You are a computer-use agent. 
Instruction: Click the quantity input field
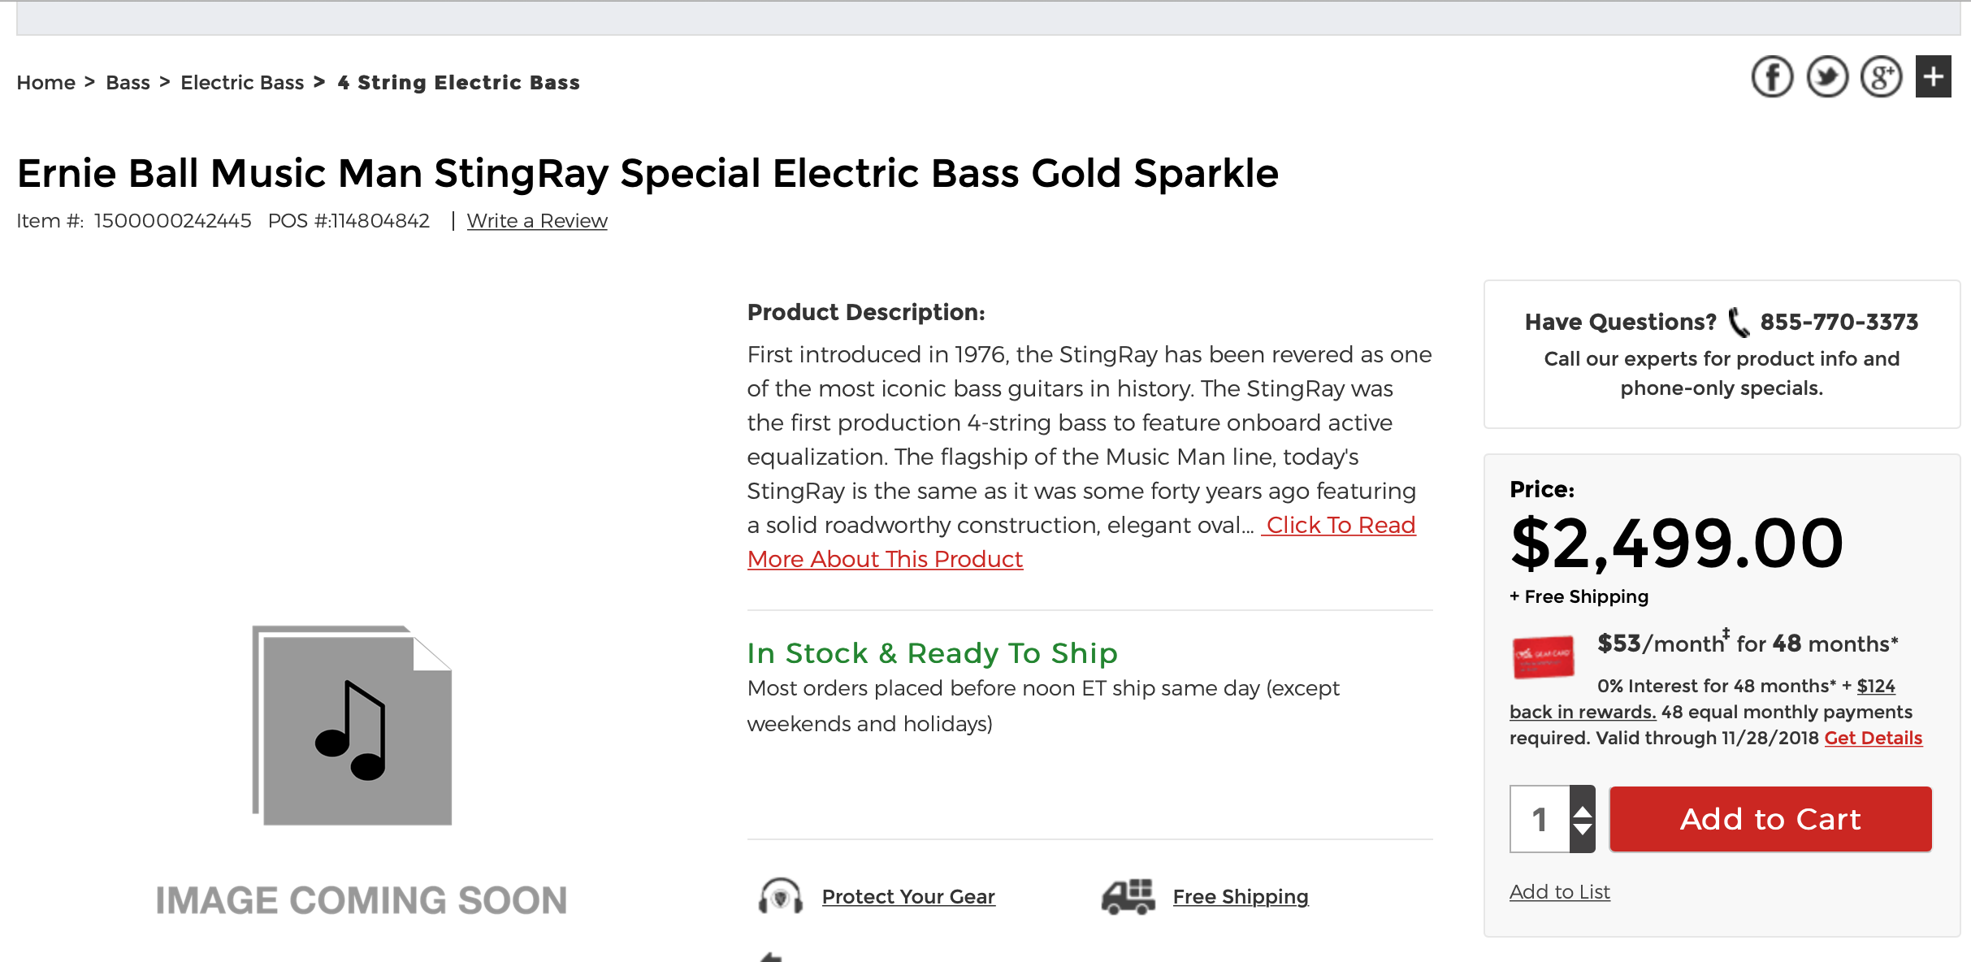pyautogui.click(x=1540, y=819)
